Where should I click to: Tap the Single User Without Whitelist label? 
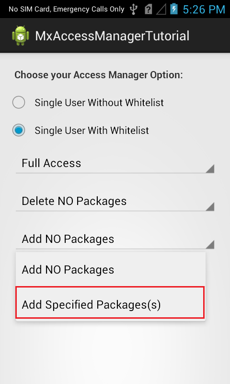99,103
